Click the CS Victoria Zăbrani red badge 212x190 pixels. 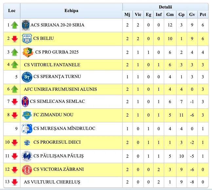(x=27, y=169)
